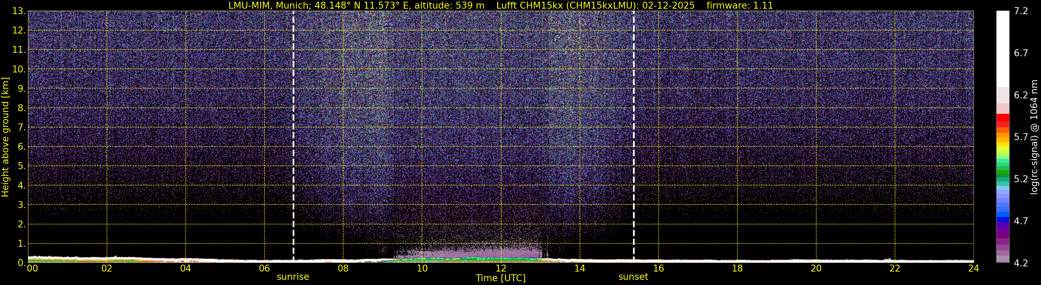1041x285 pixels.
Task: Click the "20" tick label on the time axis
Action: tap(816, 268)
